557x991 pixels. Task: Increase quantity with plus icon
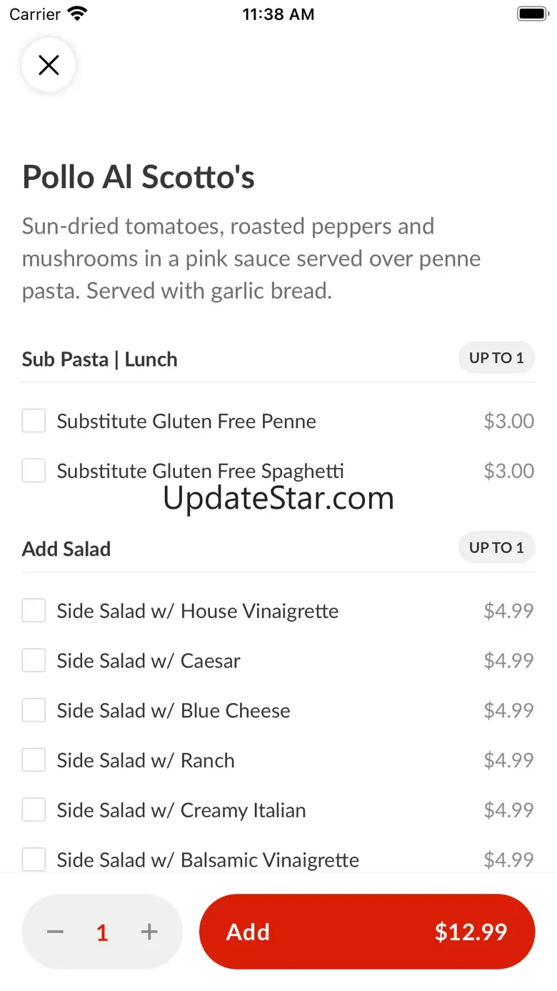[x=149, y=932]
